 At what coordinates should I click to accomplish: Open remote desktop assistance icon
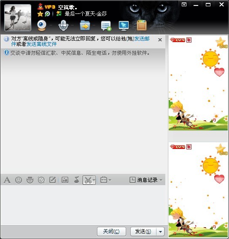click(124, 26)
